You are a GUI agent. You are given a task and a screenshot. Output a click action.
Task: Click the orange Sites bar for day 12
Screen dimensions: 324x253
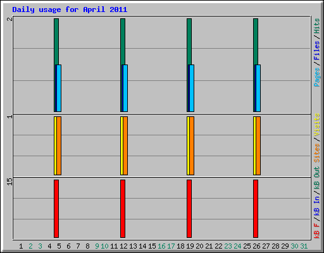click(x=125, y=145)
